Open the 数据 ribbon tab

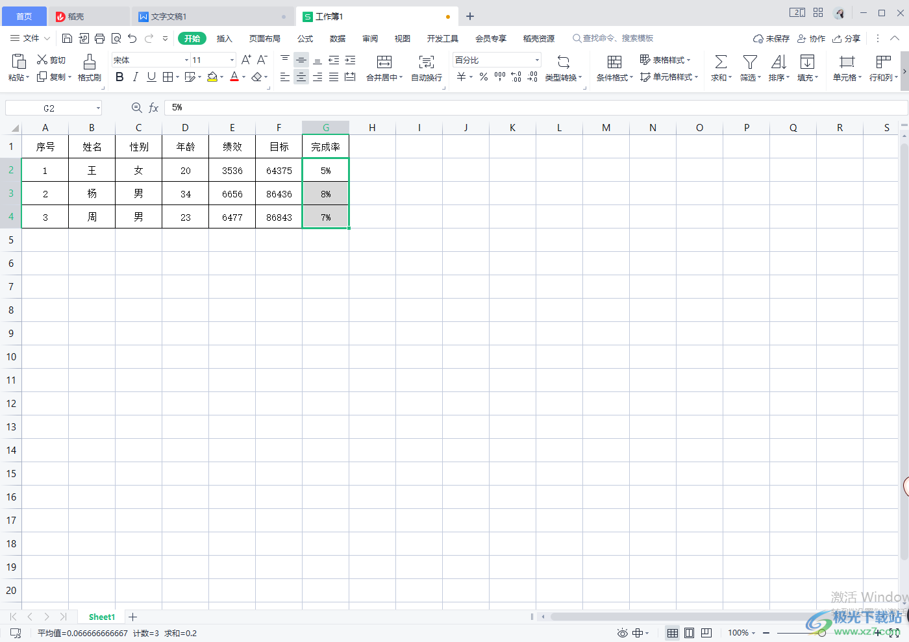338,38
